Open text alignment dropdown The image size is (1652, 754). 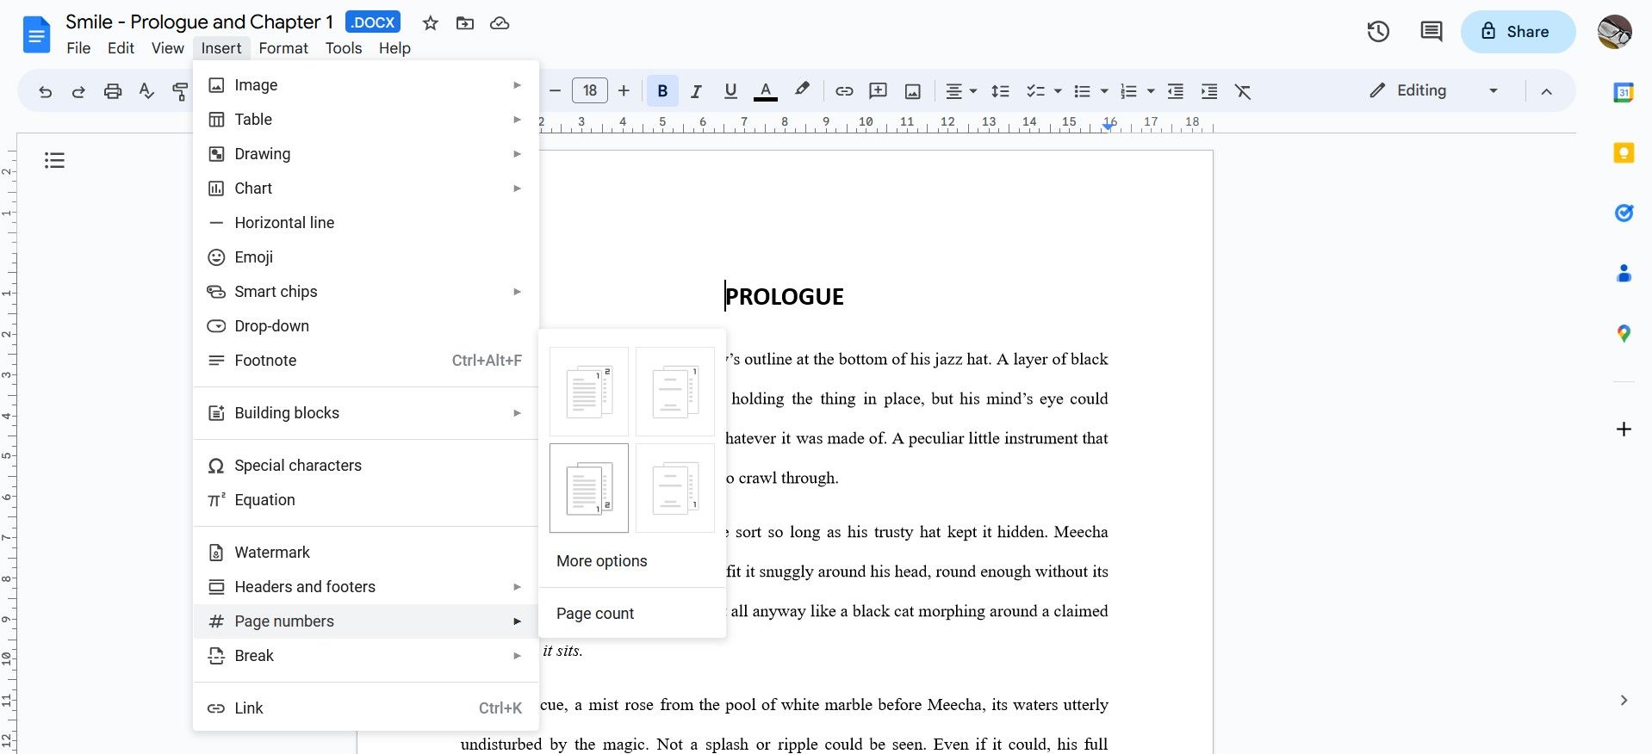click(x=960, y=91)
